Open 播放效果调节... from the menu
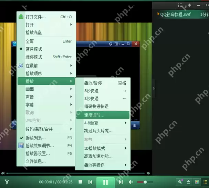Screen dimensions: 209x188 point(40,146)
